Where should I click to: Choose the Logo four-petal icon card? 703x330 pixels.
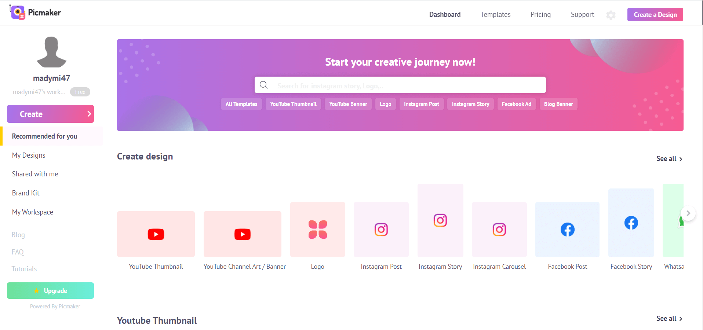pos(318,230)
